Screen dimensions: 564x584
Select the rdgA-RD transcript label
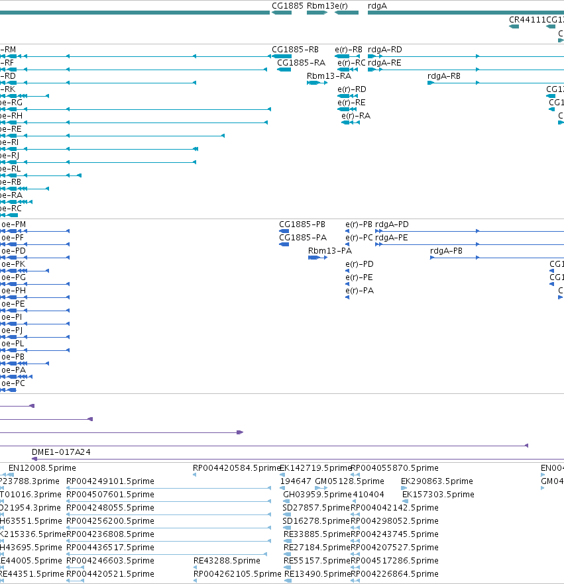385,50
